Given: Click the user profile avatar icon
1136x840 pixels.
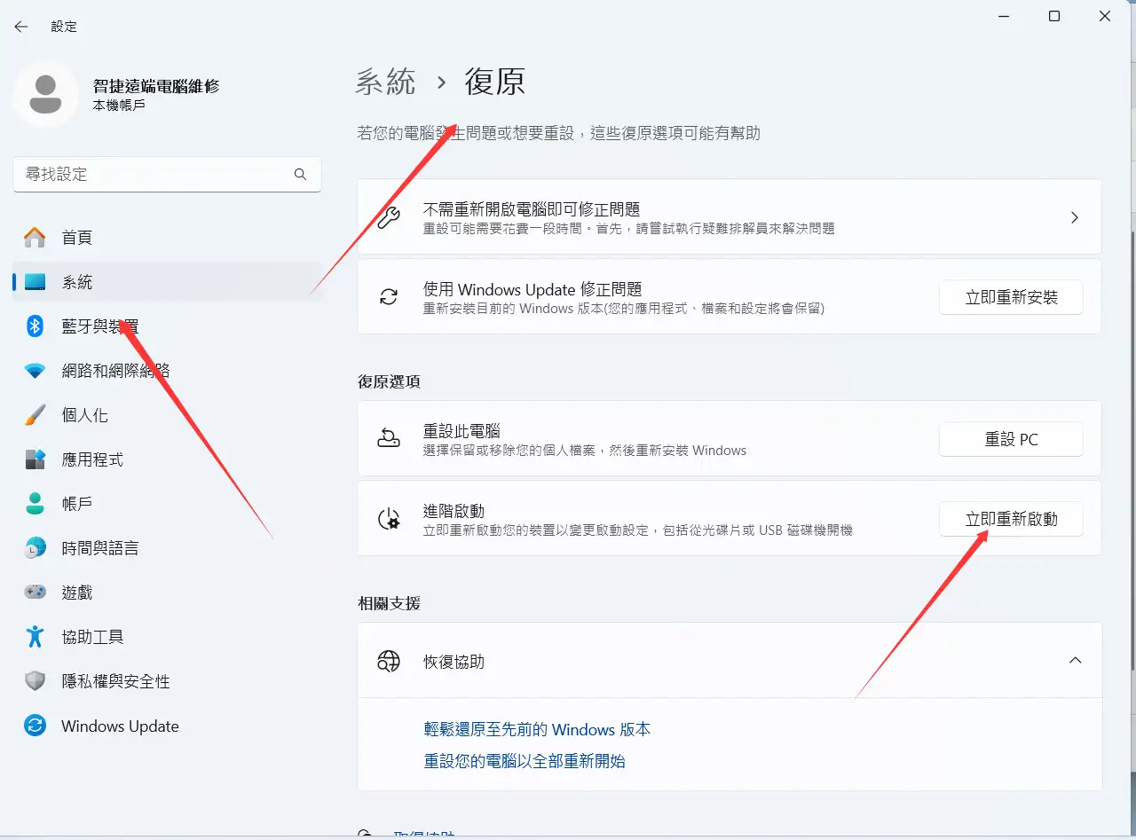Looking at the screenshot, I should [46, 95].
